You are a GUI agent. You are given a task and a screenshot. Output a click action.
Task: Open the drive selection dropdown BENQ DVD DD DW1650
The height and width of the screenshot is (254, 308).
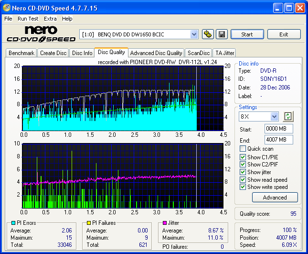pyautogui.click(x=138, y=34)
